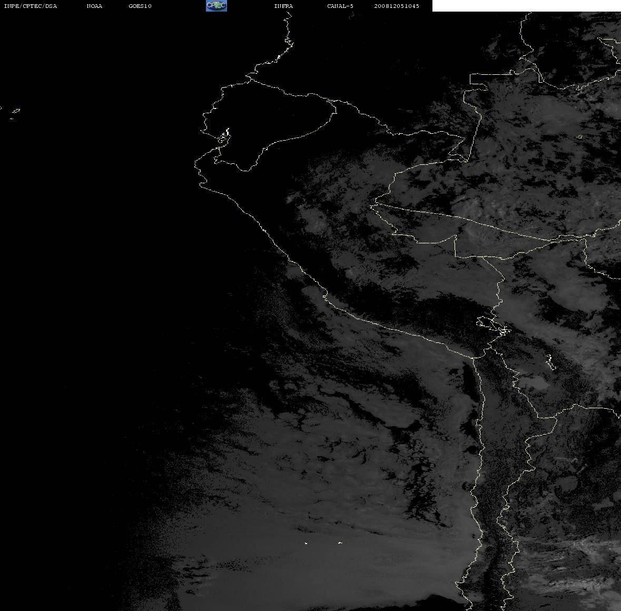621x611 pixels.
Task: Click the Galápagos island outline at left edge
Action: click(15, 112)
